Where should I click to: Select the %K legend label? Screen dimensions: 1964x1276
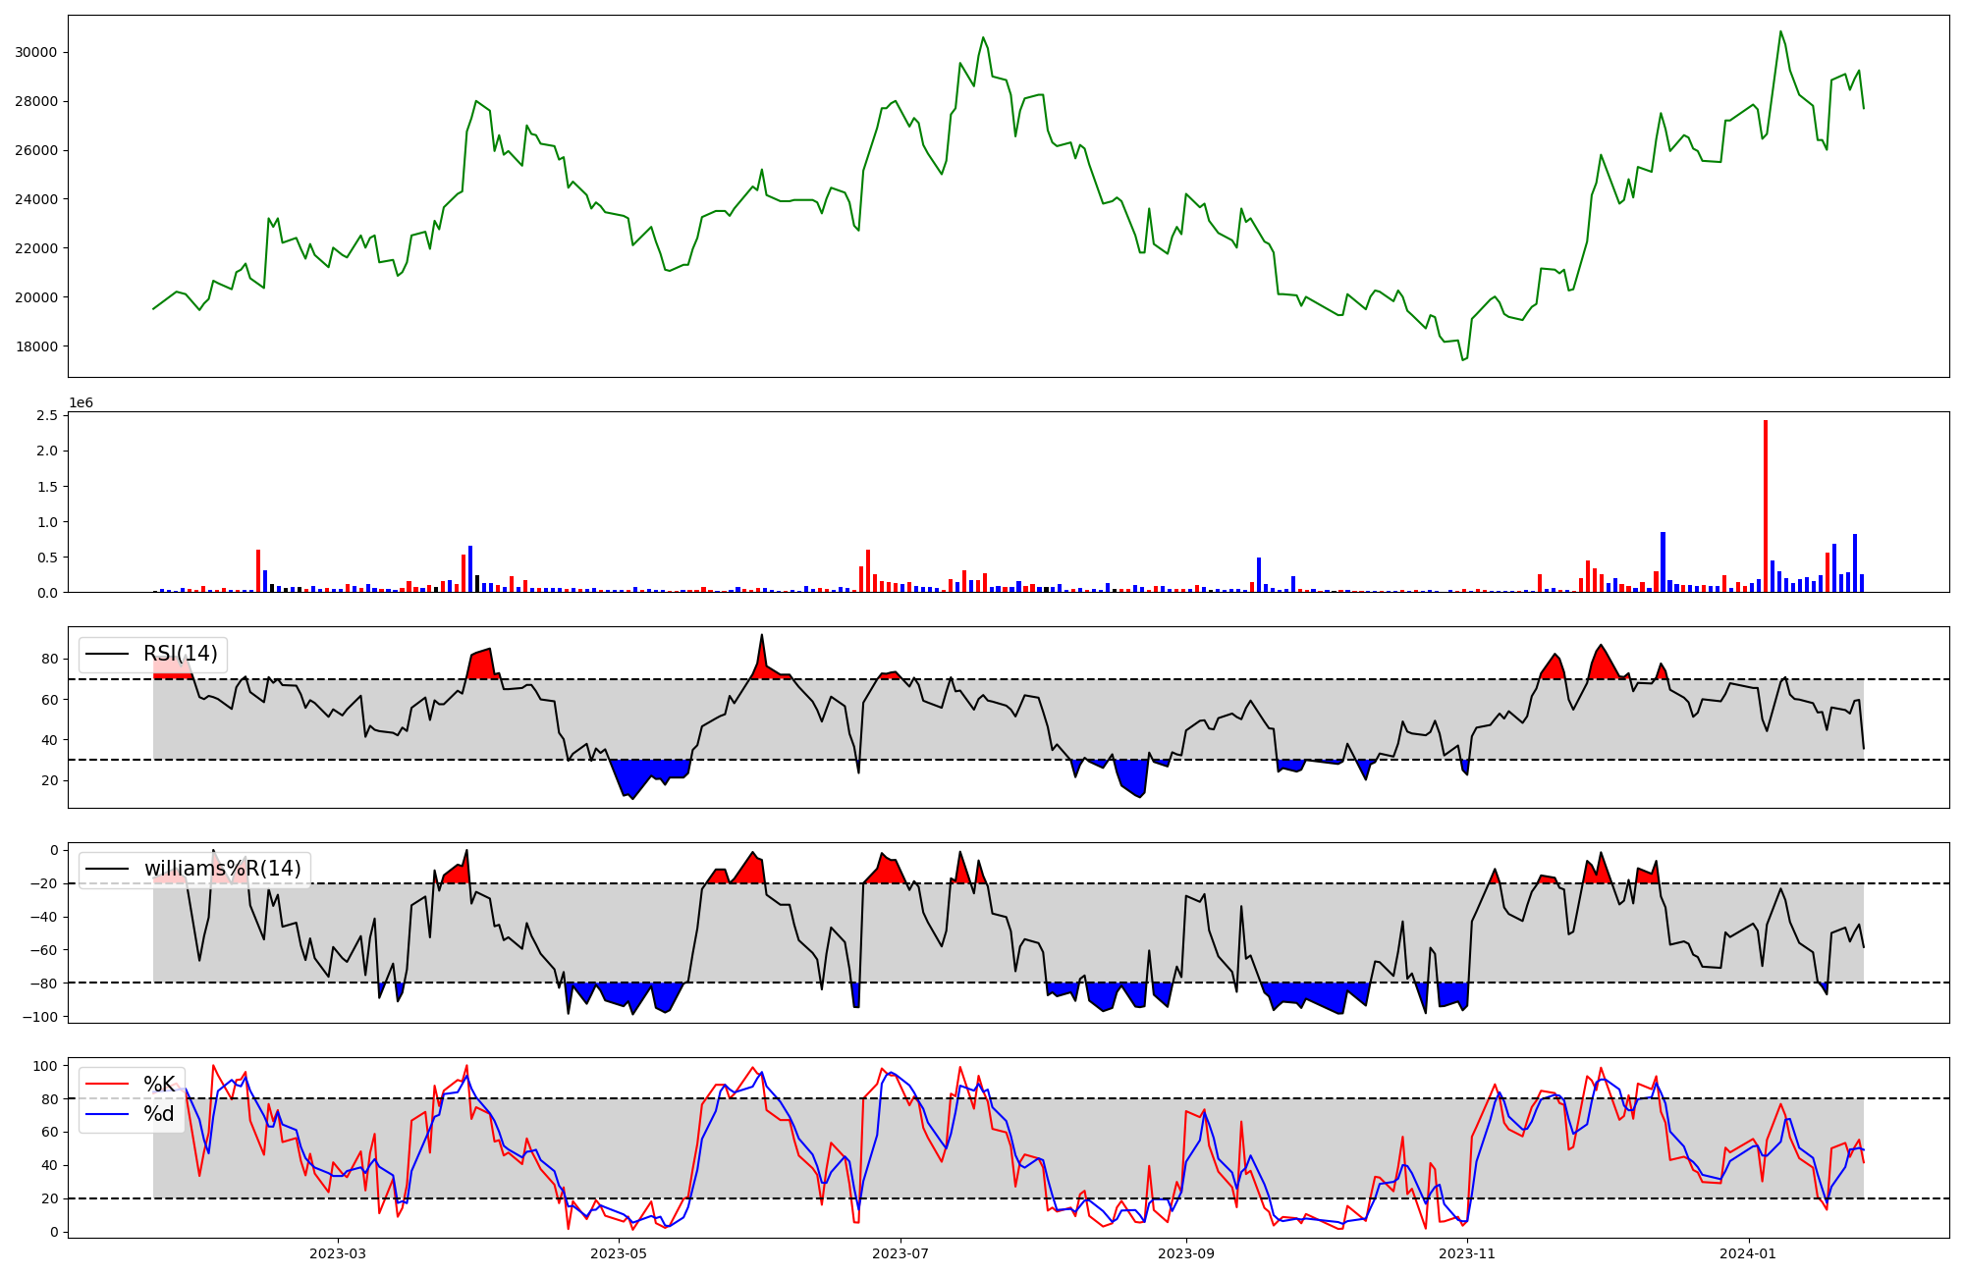tap(159, 1085)
